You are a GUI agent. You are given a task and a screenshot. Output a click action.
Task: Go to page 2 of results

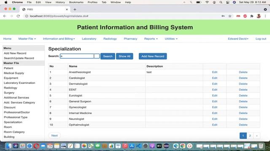(x=250, y=136)
